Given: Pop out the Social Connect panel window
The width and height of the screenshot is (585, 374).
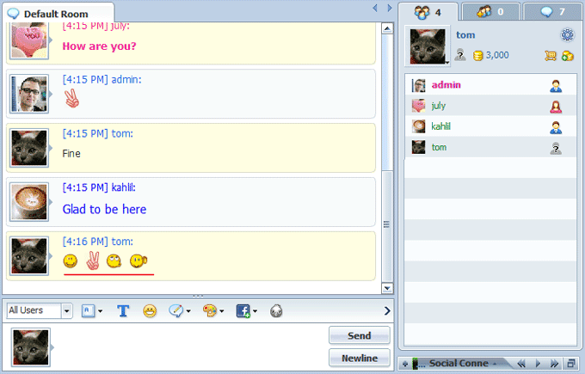Looking at the screenshot, I should (570, 364).
